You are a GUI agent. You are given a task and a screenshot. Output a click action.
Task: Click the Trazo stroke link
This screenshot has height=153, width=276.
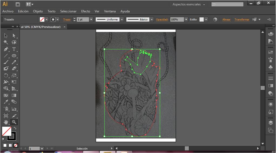pyautogui.click(x=67, y=19)
